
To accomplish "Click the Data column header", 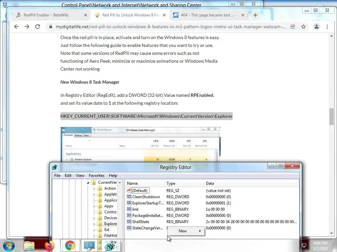I will pos(251,183).
